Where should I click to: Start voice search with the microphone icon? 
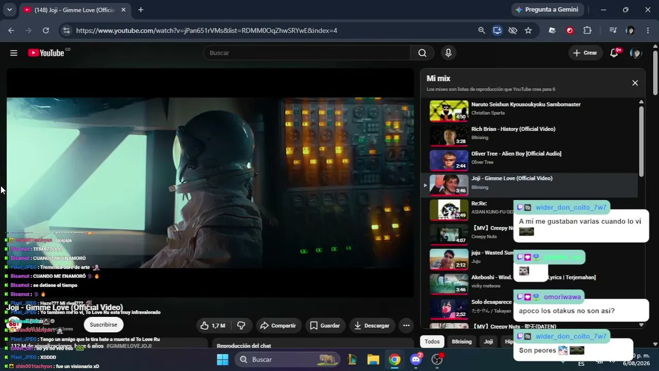point(448,53)
